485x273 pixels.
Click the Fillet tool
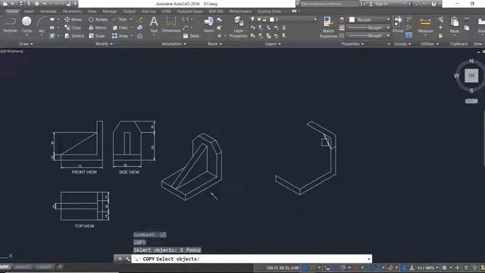tap(120, 27)
